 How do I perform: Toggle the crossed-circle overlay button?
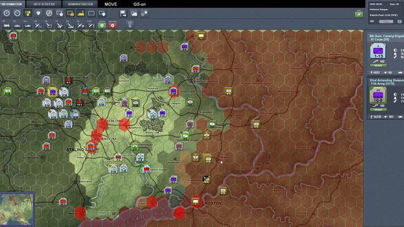pos(49,13)
